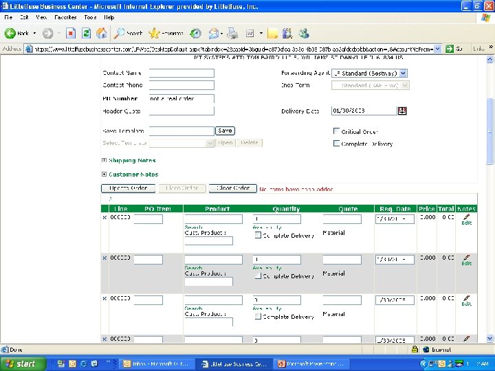Viewport: 495px width, 371px height.
Task: Open the Back button history arrow
Action: (x=34, y=33)
